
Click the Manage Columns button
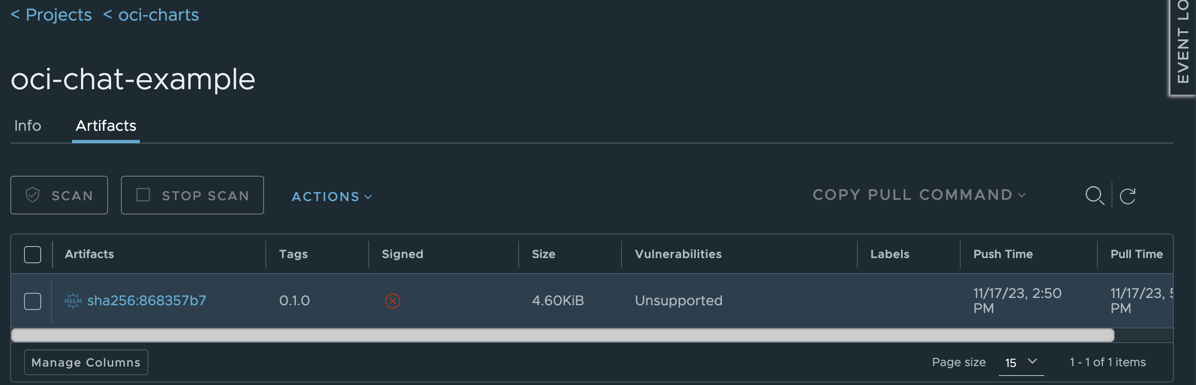86,362
